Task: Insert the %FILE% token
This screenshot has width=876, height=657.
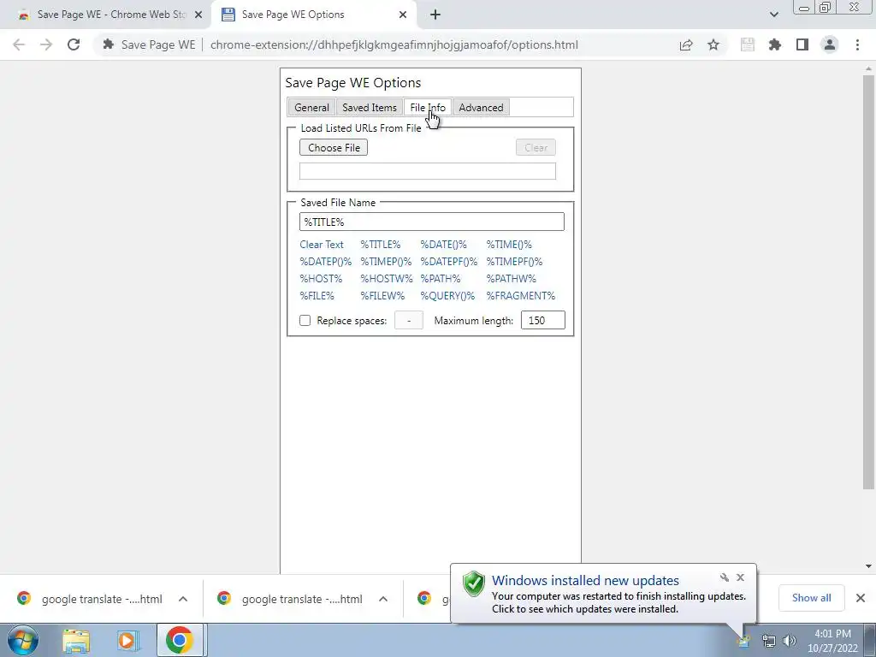Action: [x=317, y=295]
